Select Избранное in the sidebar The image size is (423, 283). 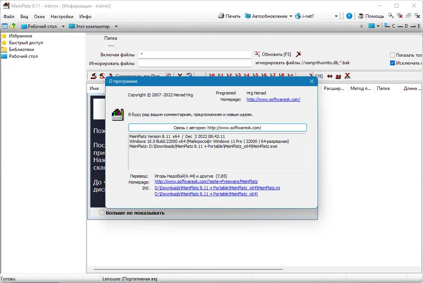pyautogui.click(x=20, y=36)
